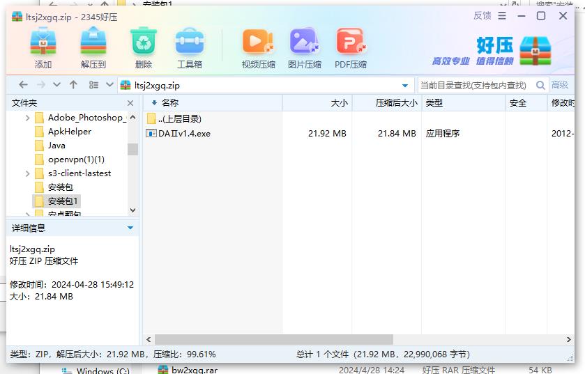Image resolution: width=585 pixels, height=374 pixels.
Task: Go forward with the right arrow
Action: pyautogui.click(x=41, y=85)
